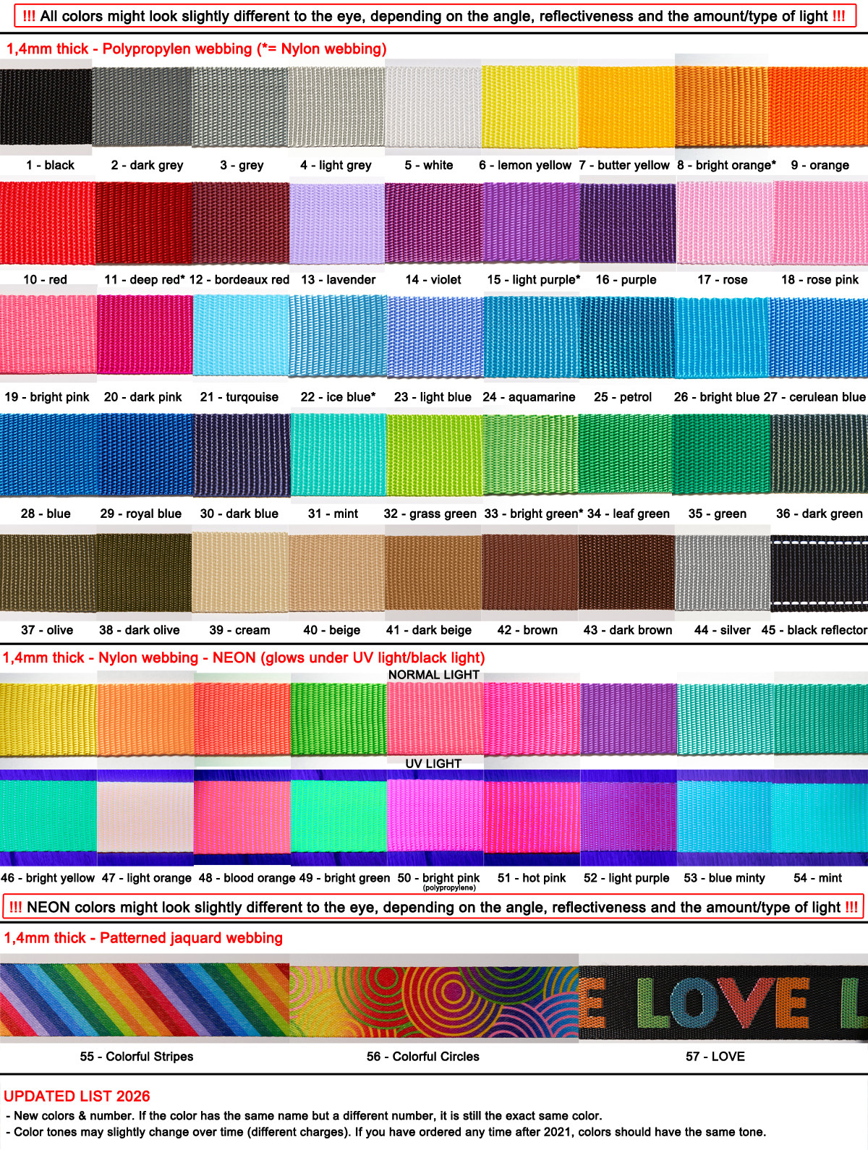Pick the 6 - lemon yellow webbing swatch
Screen dimensions: 868x1150
(x=530, y=106)
